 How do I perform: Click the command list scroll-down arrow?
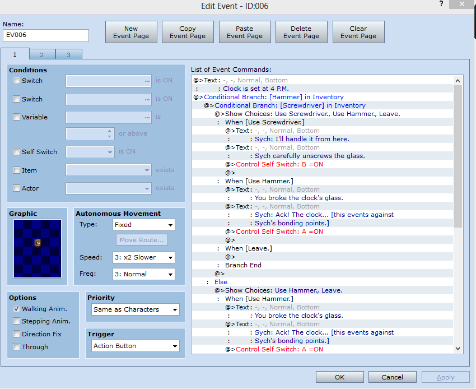coord(458,349)
